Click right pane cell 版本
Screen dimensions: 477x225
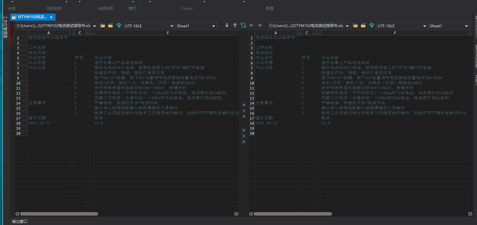326,118
